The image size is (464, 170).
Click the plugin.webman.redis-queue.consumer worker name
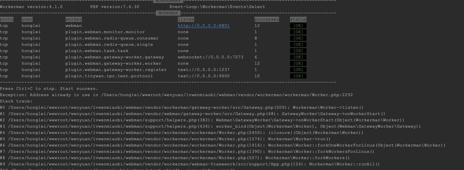click(112, 38)
